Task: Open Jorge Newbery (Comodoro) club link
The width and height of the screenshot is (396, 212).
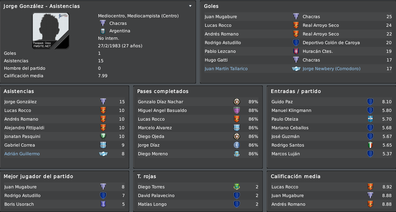Action: click(331, 69)
